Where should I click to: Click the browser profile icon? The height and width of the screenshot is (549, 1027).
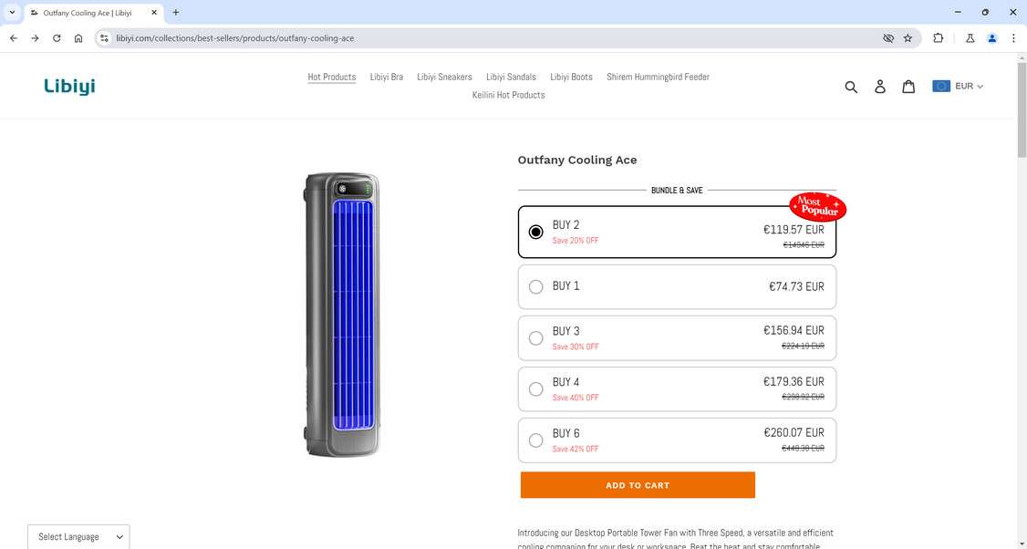992,38
